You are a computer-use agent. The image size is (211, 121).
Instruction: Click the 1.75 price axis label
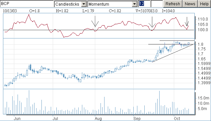202,49
